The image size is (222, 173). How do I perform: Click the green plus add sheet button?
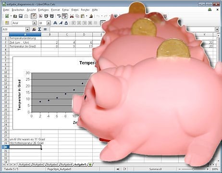pos(90,164)
